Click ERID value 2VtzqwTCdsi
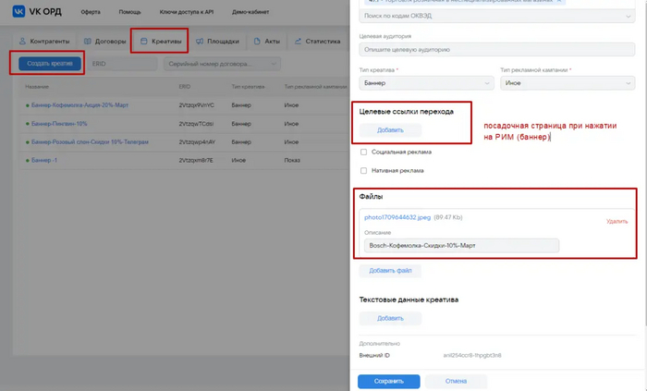The height and width of the screenshot is (391, 647). [x=196, y=124]
